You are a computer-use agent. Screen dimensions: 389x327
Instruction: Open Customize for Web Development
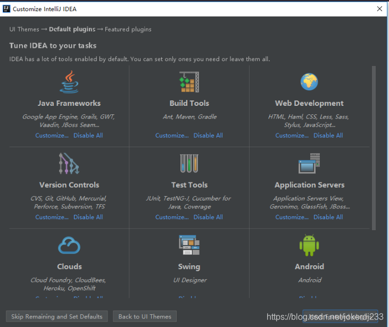[292, 136]
